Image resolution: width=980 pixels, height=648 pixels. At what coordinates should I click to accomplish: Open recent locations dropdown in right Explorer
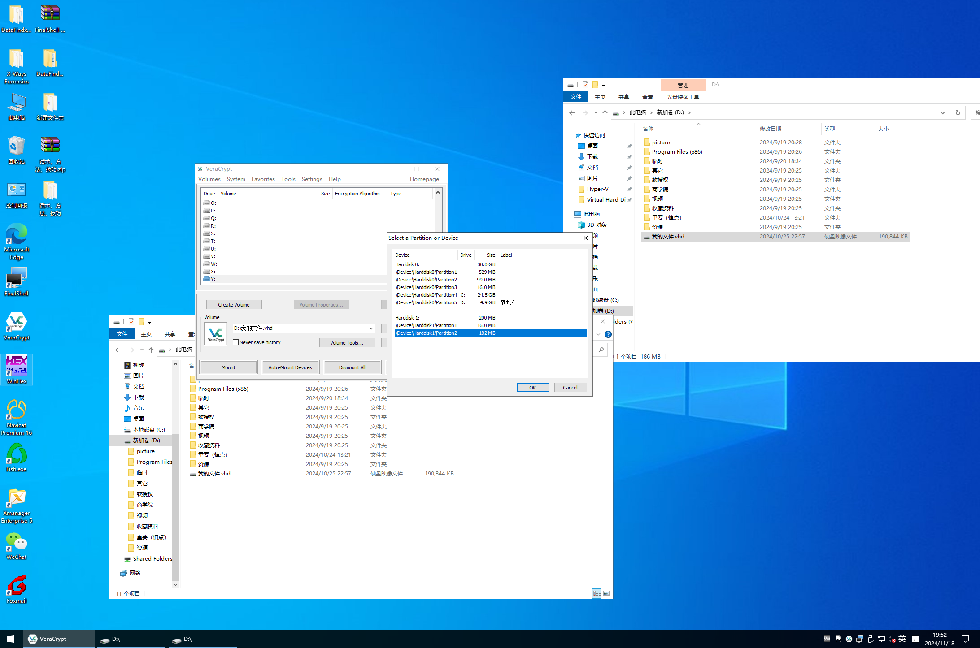click(x=596, y=112)
